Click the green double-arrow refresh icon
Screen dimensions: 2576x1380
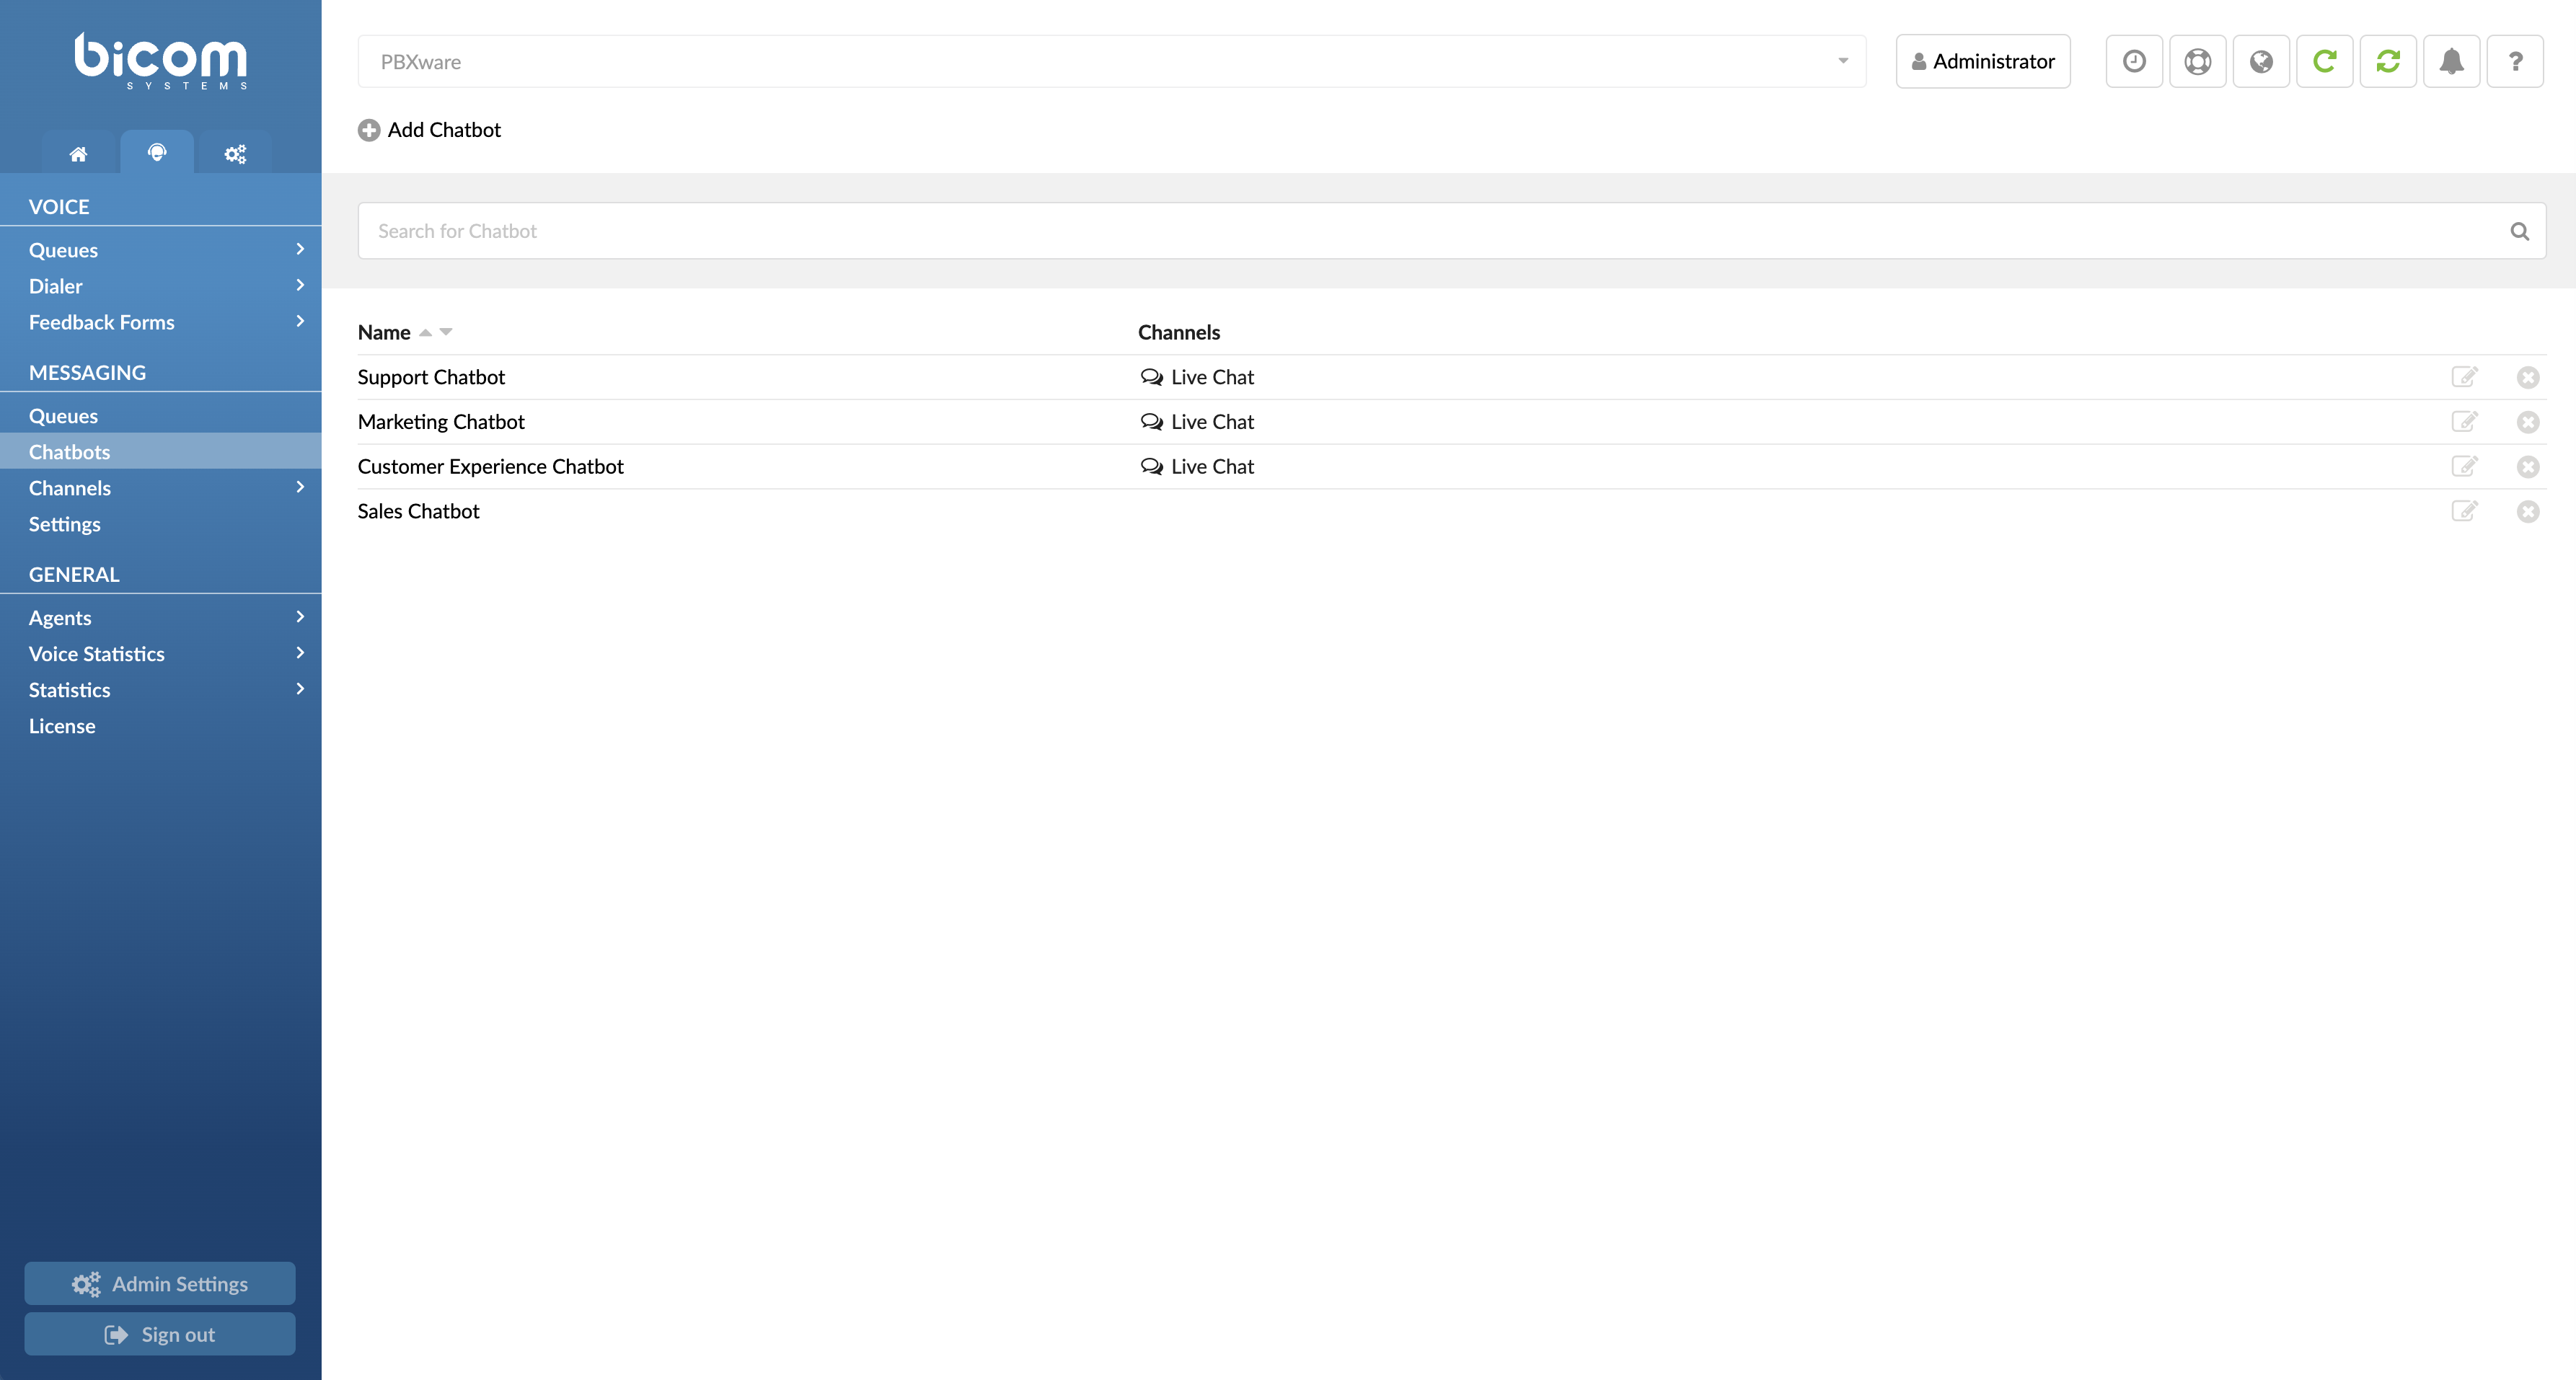click(2388, 62)
